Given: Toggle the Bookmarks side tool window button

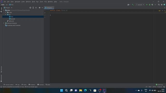Looking at the screenshot, I should pos(1,78).
